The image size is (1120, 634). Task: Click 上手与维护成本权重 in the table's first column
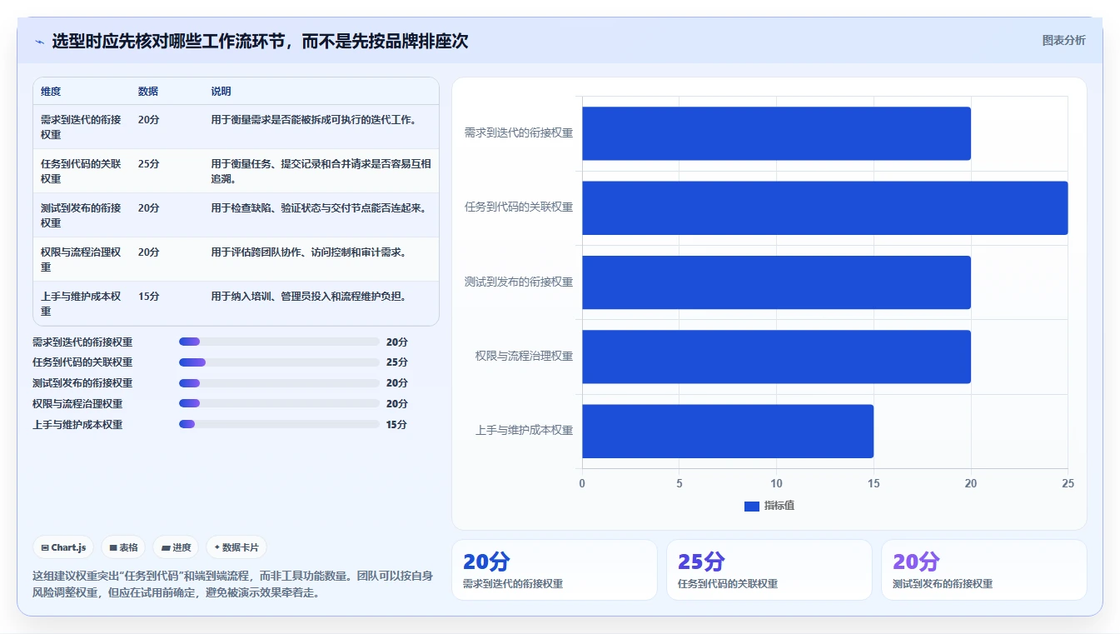81,303
